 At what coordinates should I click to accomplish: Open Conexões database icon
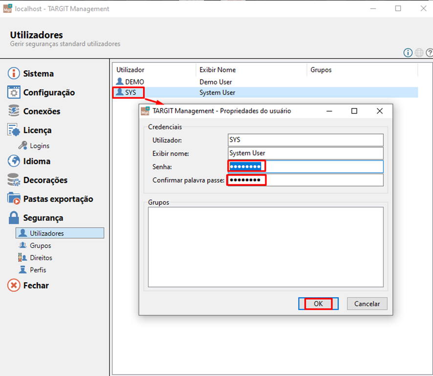pyautogui.click(x=14, y=111)
